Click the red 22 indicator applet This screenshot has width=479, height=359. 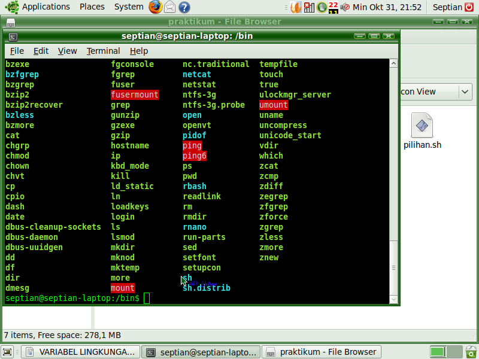pyautogui.click(x=334, y=7)
